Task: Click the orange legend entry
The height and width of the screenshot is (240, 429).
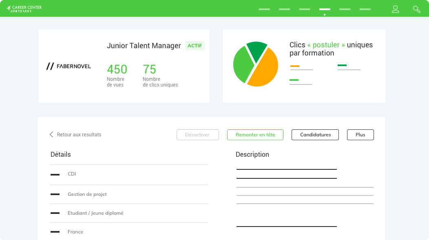Action: pos(301,68)
